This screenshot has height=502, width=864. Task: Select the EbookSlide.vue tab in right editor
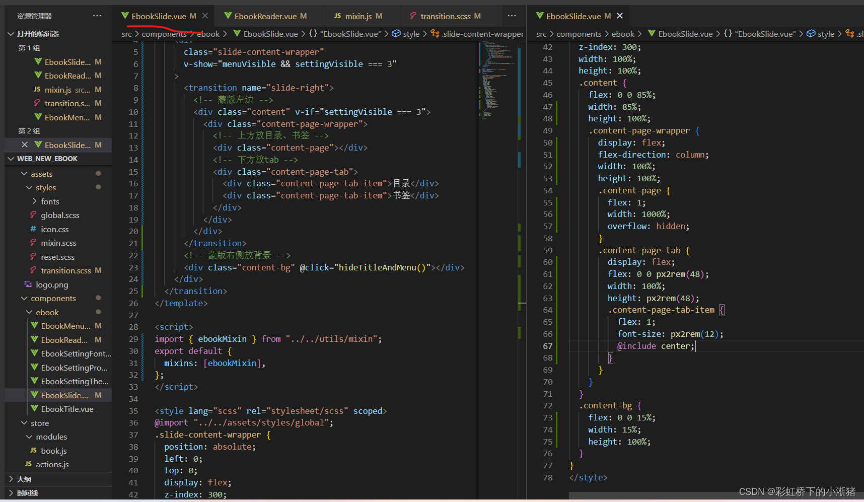[573, 16]
